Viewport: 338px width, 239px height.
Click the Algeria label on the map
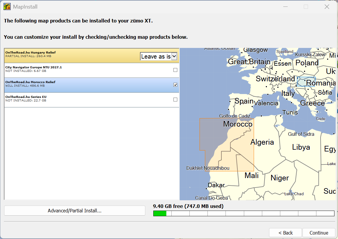262,142
